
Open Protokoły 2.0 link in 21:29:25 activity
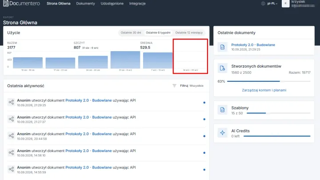(88, 100)
